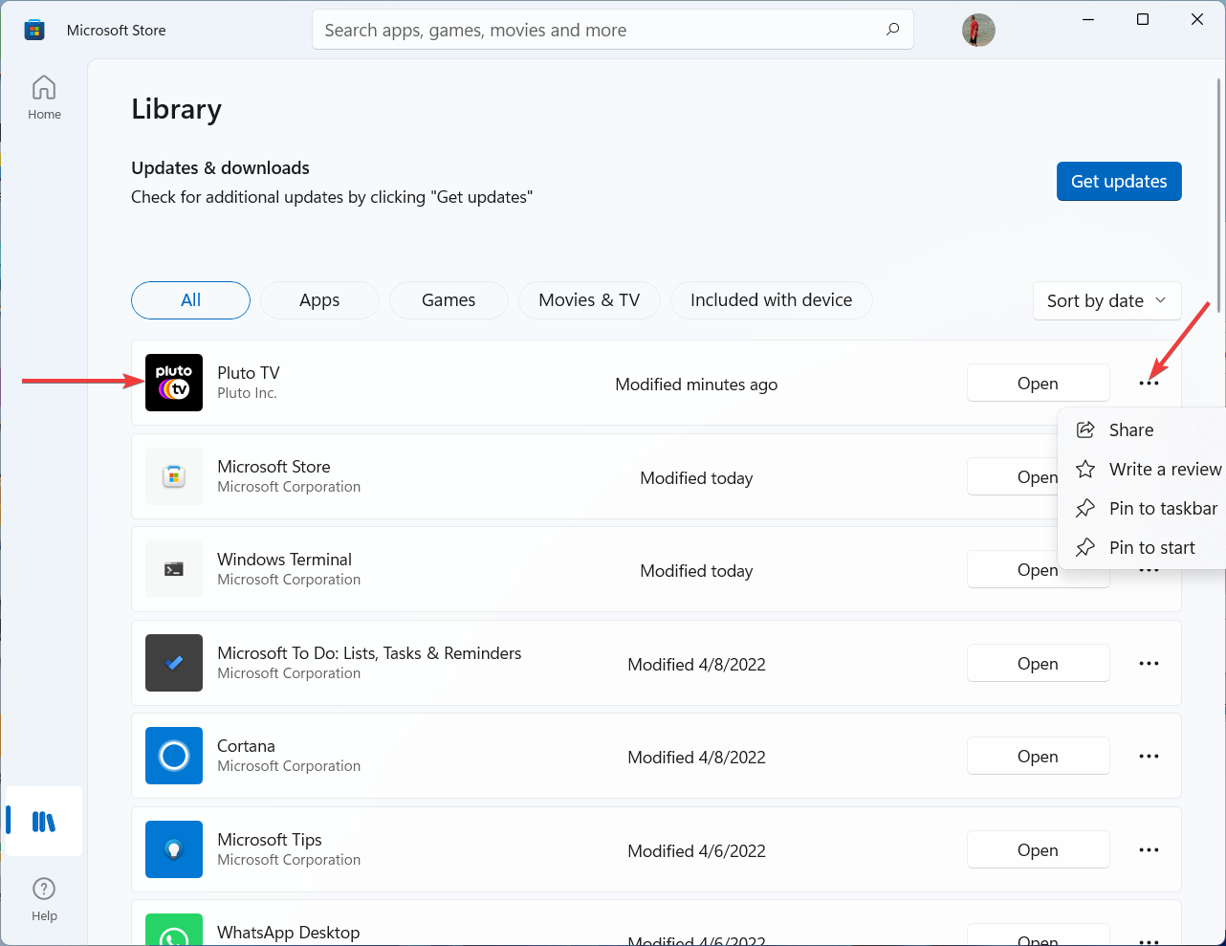Filter library by Apps

(x=319, y=300)
